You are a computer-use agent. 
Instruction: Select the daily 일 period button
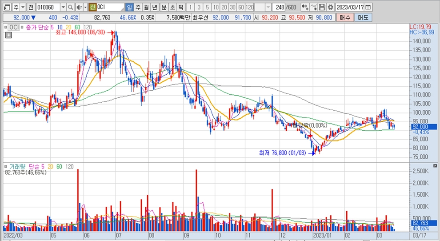click(x=129, y=7)
